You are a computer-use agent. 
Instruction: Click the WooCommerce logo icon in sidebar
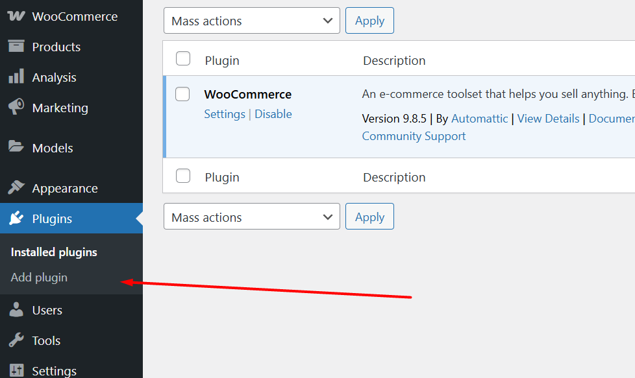(x=16, y=16)
